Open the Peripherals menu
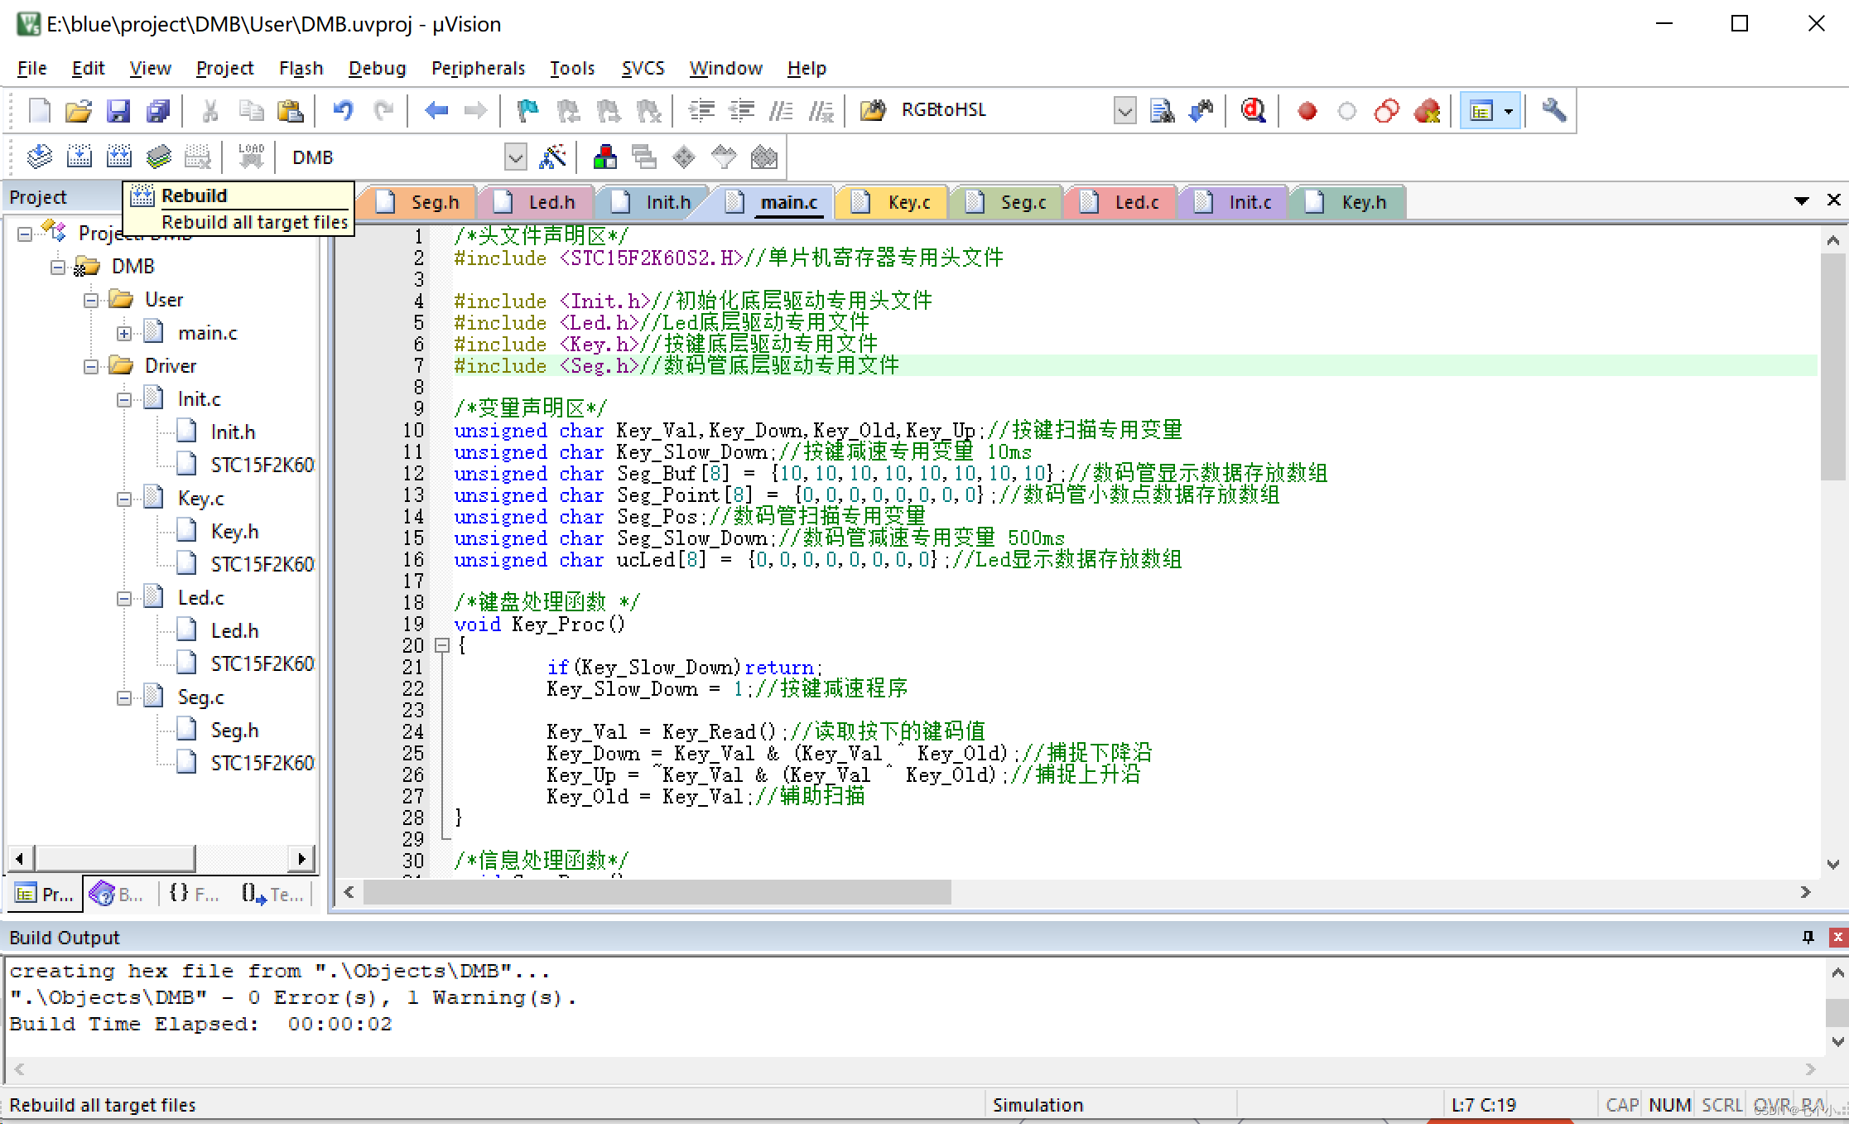The height and width of the screenshot is (1124, 1849). [x=478, y=68]
